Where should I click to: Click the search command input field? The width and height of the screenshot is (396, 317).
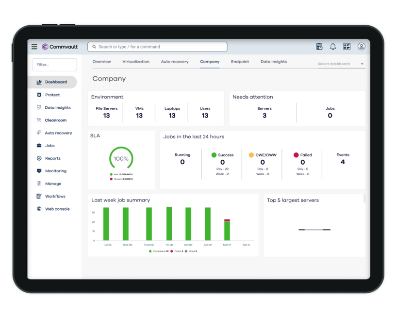[157, 47]
